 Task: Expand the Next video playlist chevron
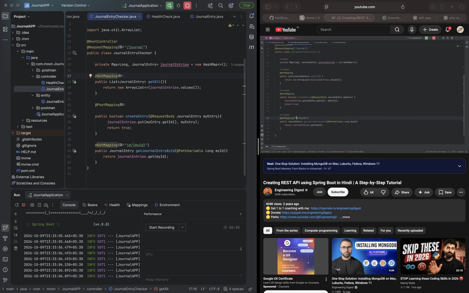pyautogui.click(x=459, y=166)
